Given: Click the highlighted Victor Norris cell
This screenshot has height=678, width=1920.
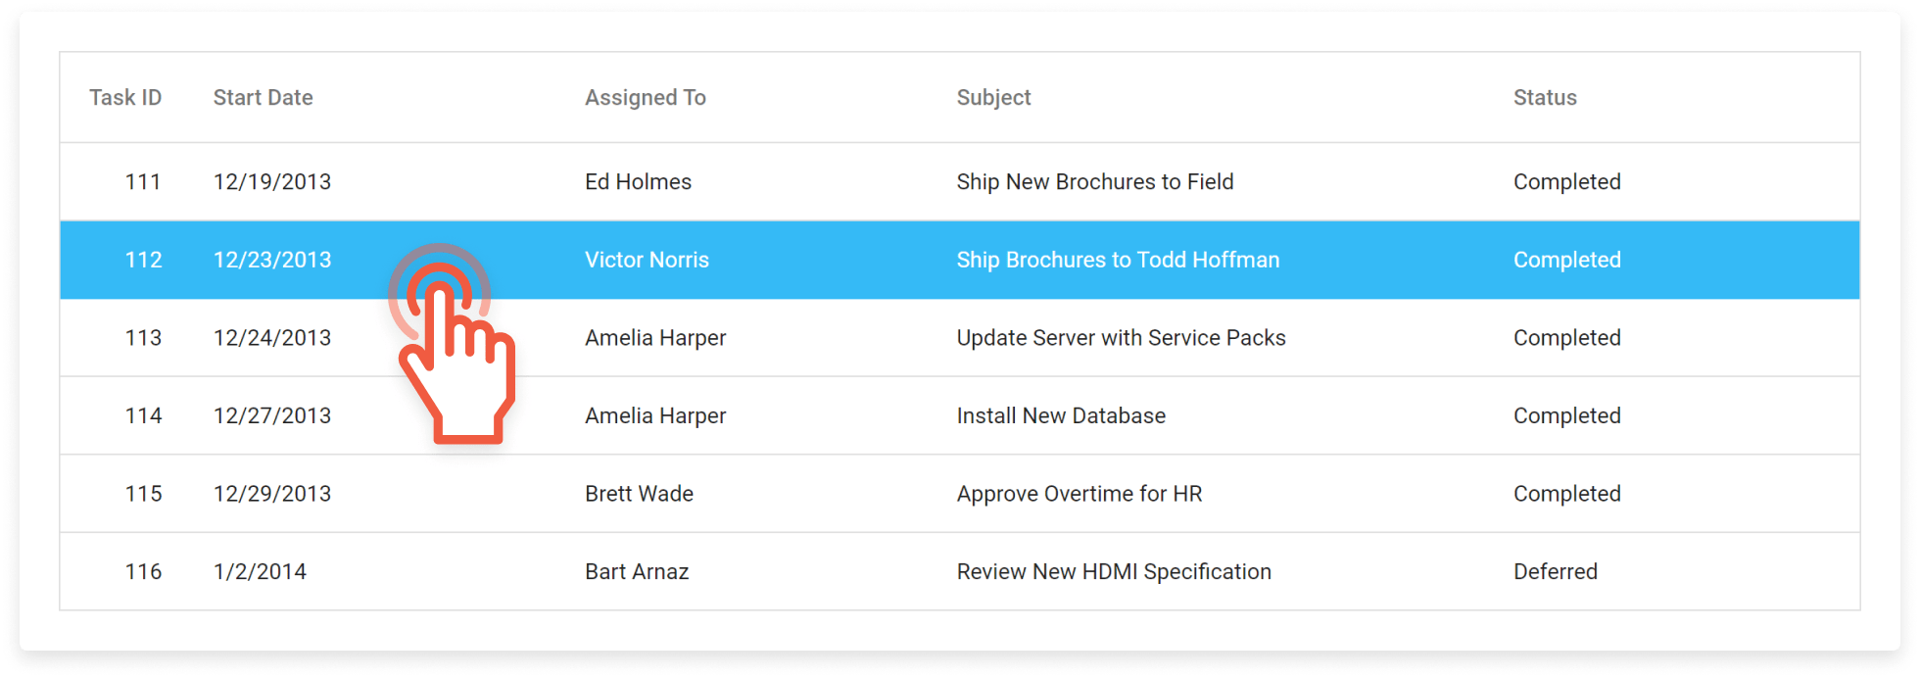Looking at the screenshot, I should [x=647, y=261].
